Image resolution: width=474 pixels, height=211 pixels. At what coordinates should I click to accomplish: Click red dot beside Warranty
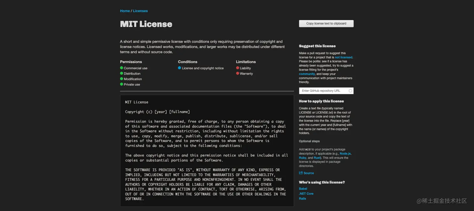(x=238, y=73)
